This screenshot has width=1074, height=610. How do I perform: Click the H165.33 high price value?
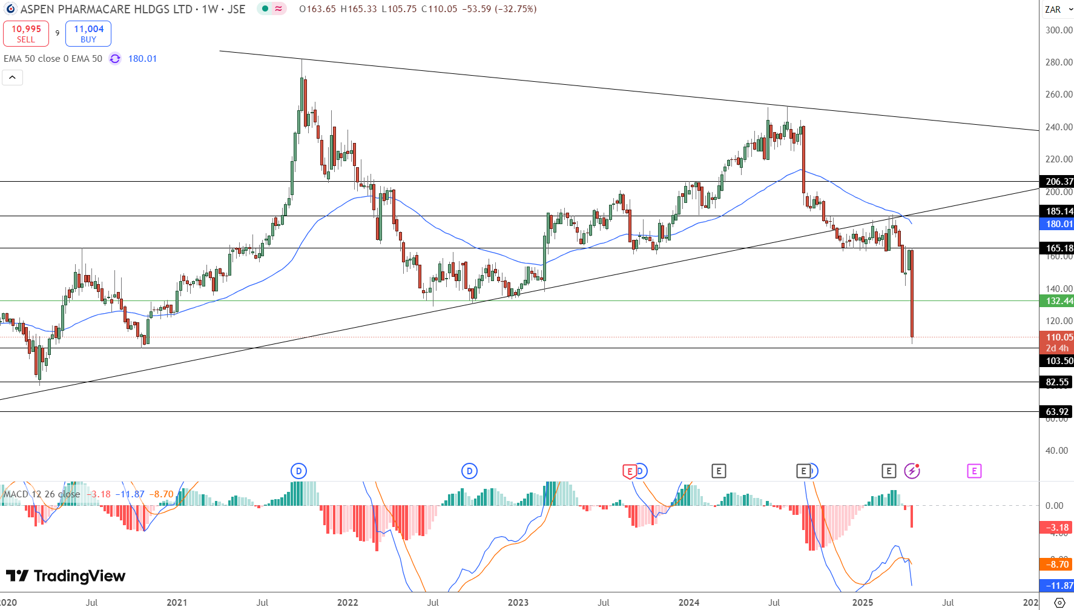[x=358, y=9]
